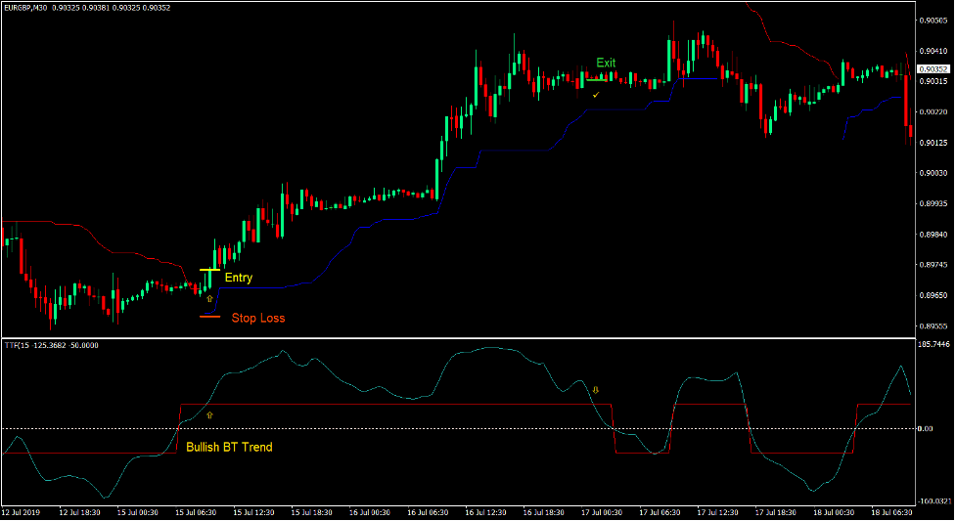956x521 pixels.
Task: Click the up arrow below entry candle
Action: pyautogui.click(x=208, y=296)
